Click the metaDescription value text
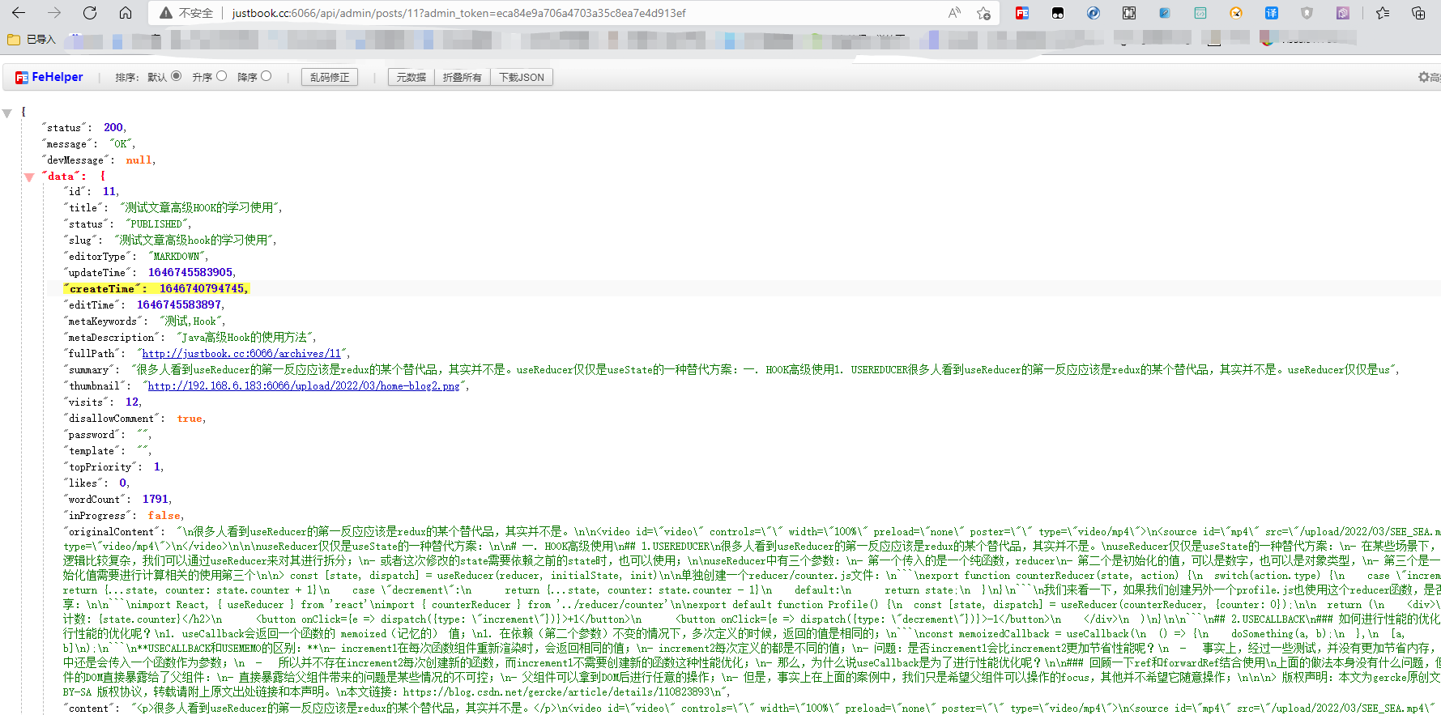 coord(244,338)
